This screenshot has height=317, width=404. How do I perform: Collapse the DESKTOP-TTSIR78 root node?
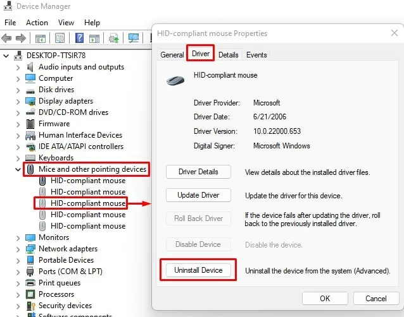(6, 56)
